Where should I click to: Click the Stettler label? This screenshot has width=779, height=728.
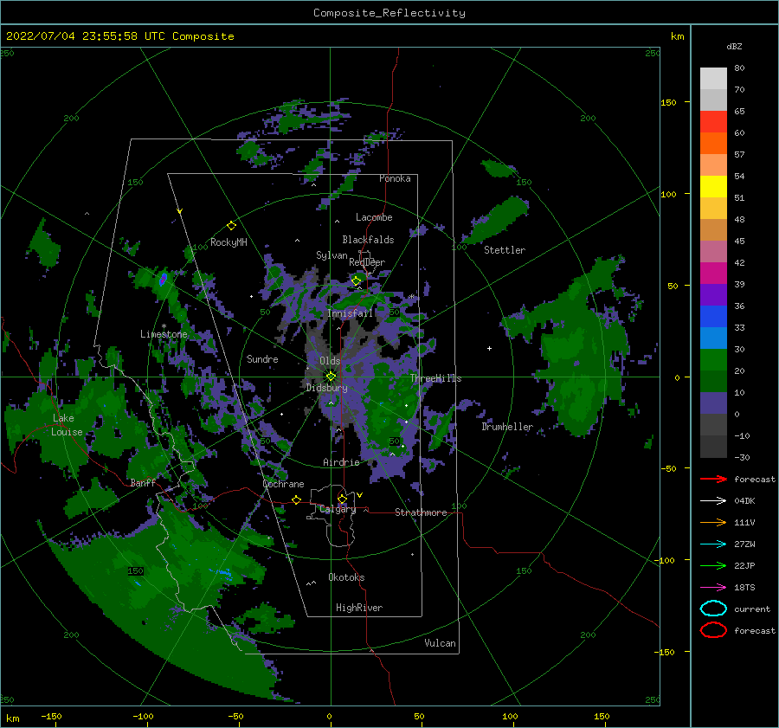505,250
